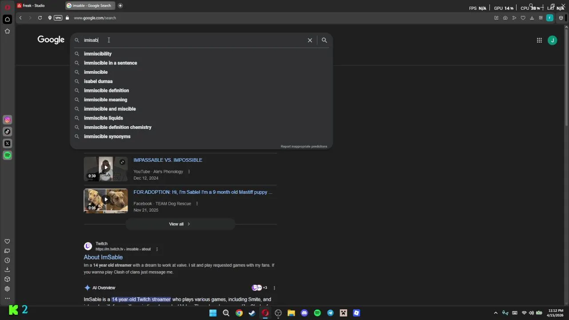Click the address bar URL

pos(95,18)
